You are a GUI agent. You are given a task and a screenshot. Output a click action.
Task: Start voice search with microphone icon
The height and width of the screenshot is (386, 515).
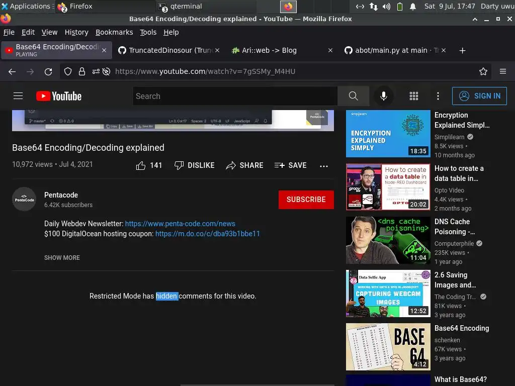pos(383,96)
